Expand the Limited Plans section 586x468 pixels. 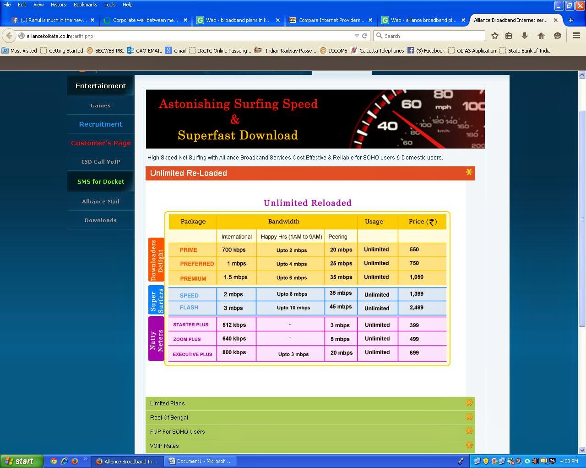[310, 403]
